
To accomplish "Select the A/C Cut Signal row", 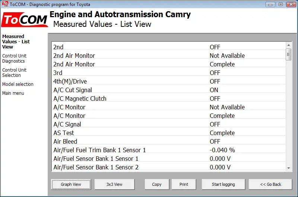I will [x=169, y=90].
